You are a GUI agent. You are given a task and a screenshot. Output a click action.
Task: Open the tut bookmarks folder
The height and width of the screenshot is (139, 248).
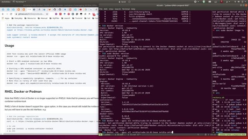pos(87,18)
